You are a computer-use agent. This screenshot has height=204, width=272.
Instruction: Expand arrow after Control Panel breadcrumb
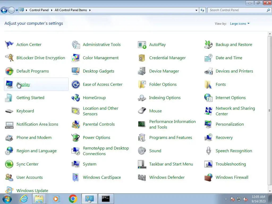point(52,10)
